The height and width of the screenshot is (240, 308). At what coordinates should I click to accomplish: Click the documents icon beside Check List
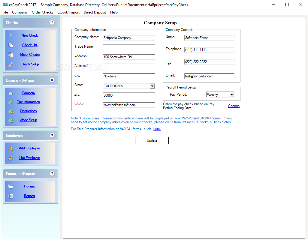[11, 45]
